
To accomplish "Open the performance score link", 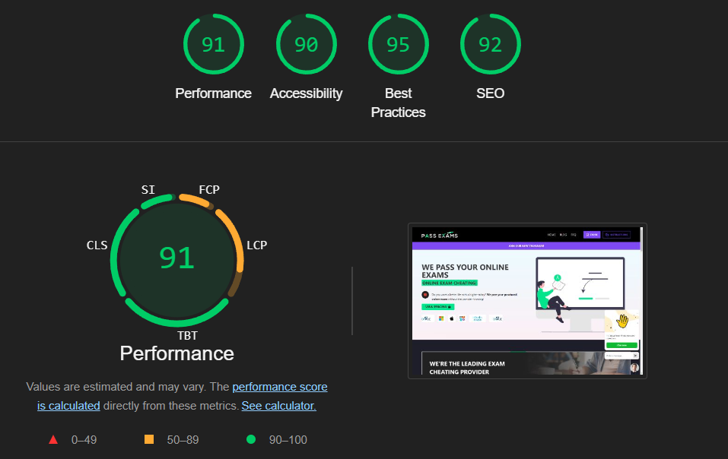I will click(279, 387).
